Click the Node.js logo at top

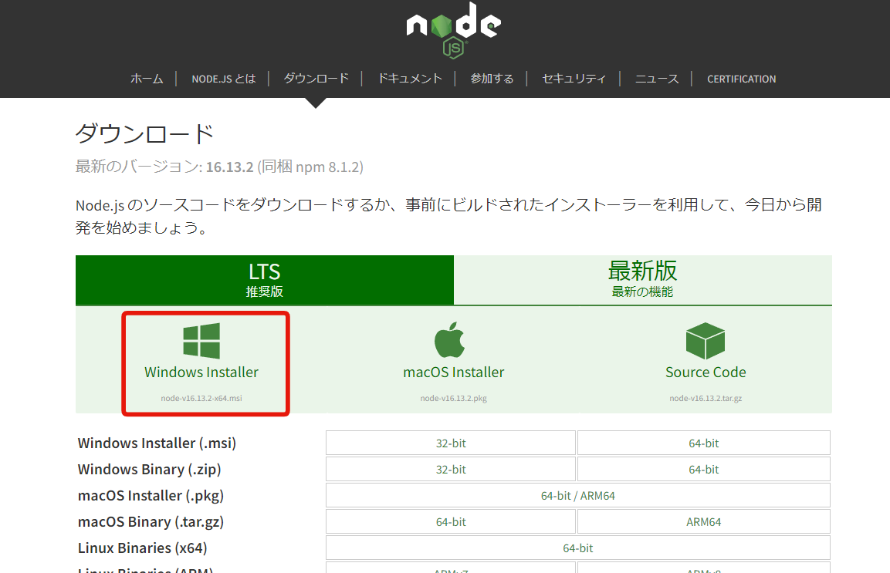(x=454, y=29)
